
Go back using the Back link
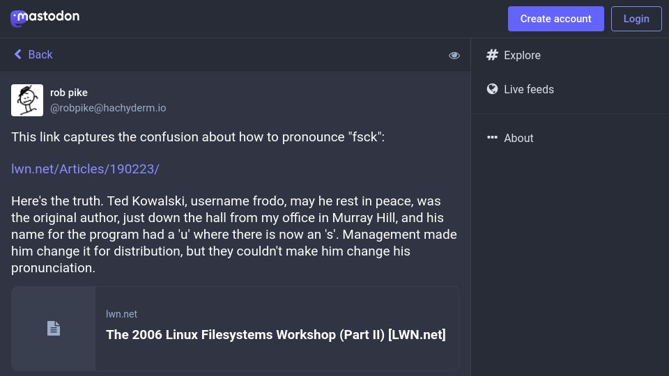(x=33, y=54)
